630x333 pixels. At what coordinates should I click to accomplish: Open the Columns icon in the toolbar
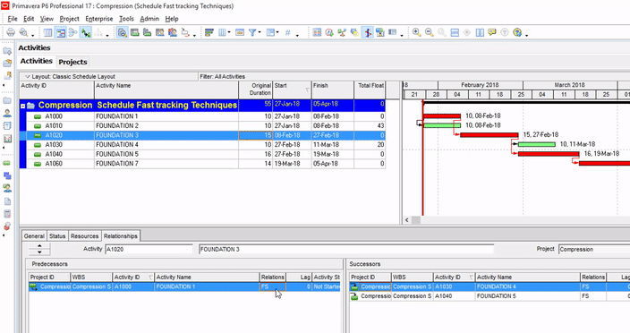222,32
